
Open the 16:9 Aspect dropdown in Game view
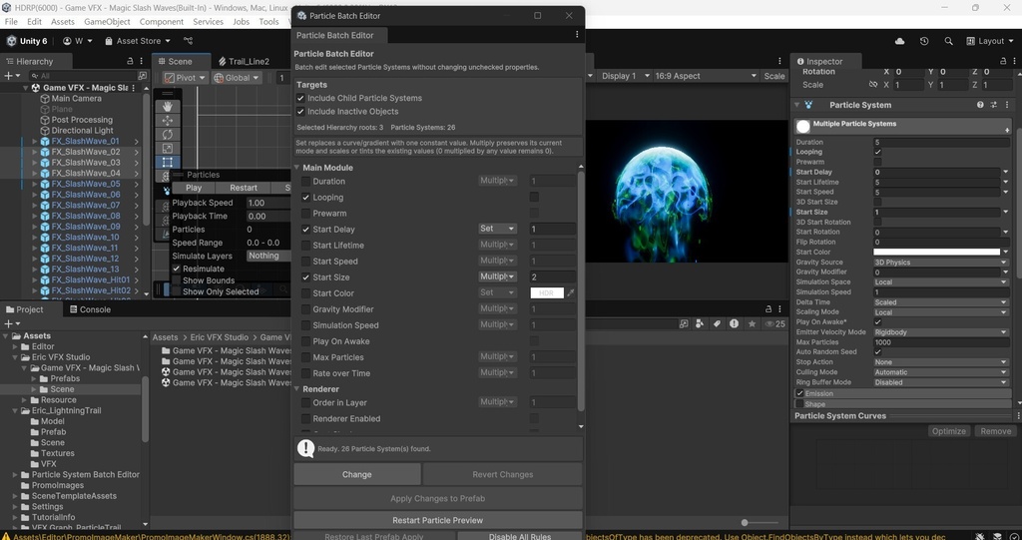[x=705, y=76]
